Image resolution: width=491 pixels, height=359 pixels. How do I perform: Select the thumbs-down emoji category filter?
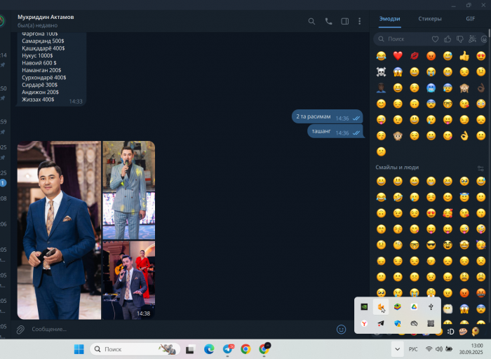pyautogui.click(x=460, y=39)
